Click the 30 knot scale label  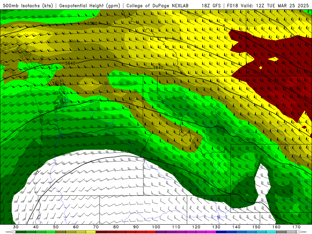point(16,227)
